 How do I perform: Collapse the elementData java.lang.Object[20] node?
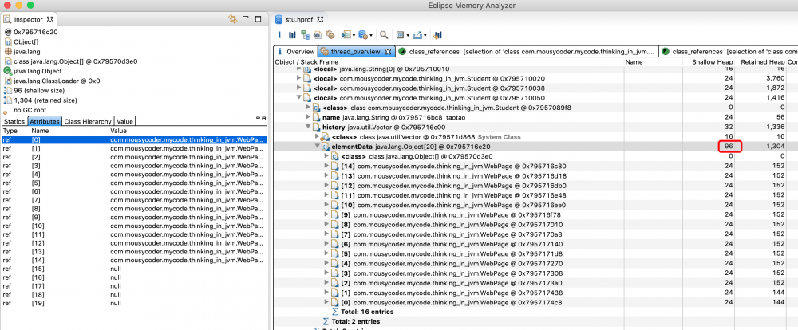(316, 147)
